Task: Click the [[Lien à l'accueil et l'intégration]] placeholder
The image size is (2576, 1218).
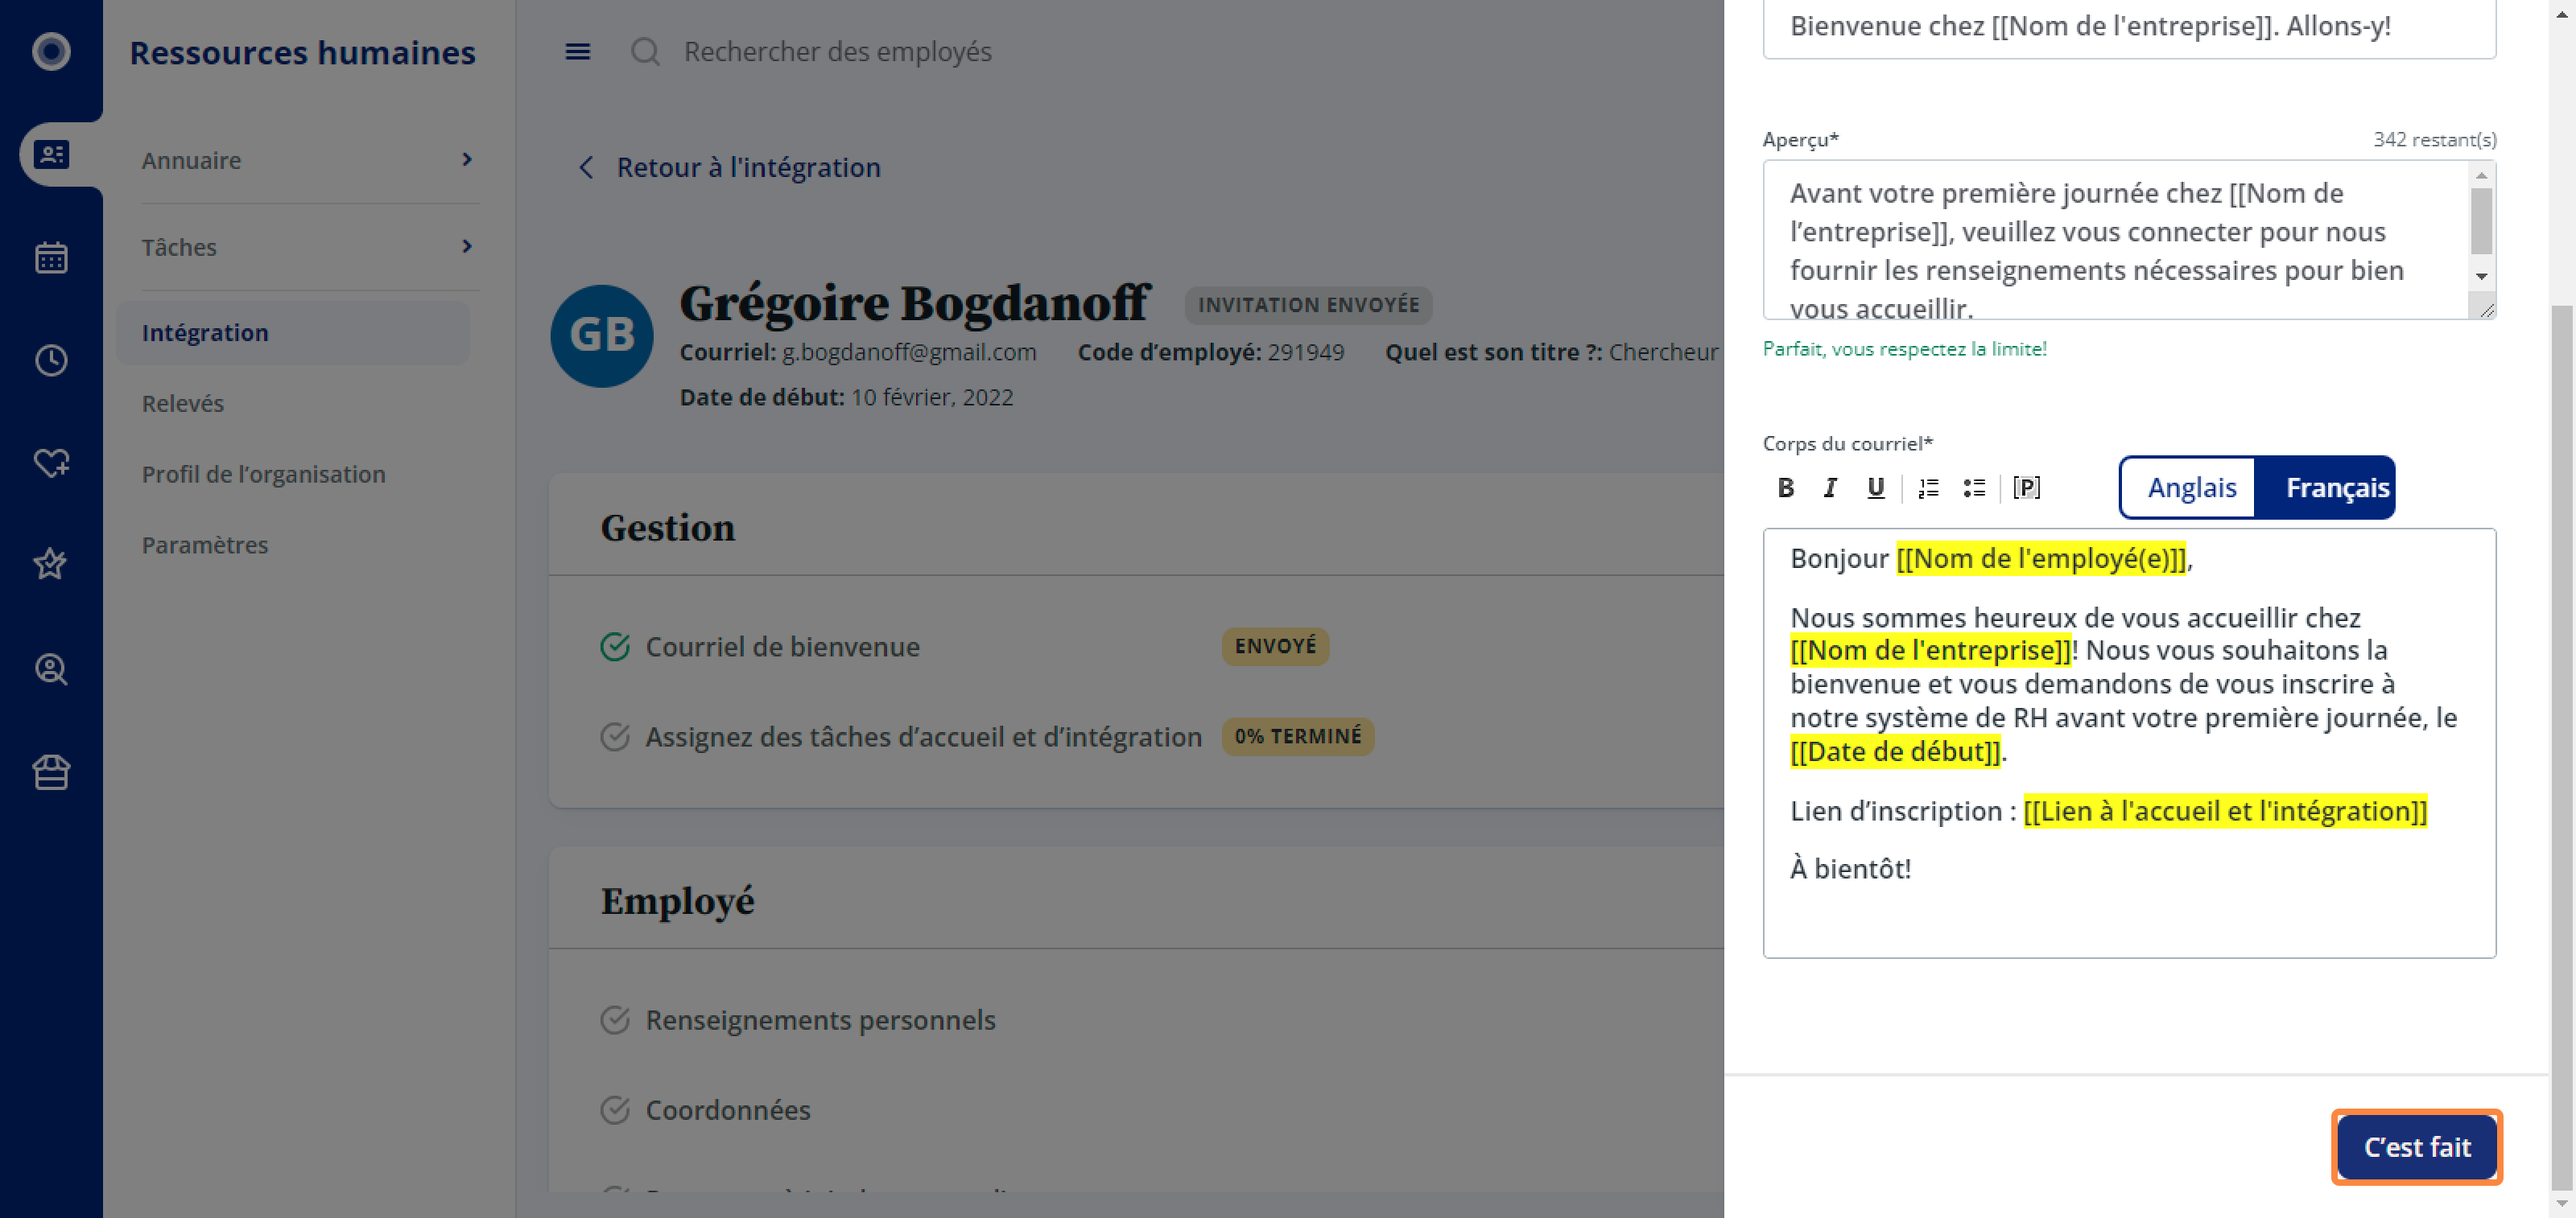Action: click(2225, 810)
